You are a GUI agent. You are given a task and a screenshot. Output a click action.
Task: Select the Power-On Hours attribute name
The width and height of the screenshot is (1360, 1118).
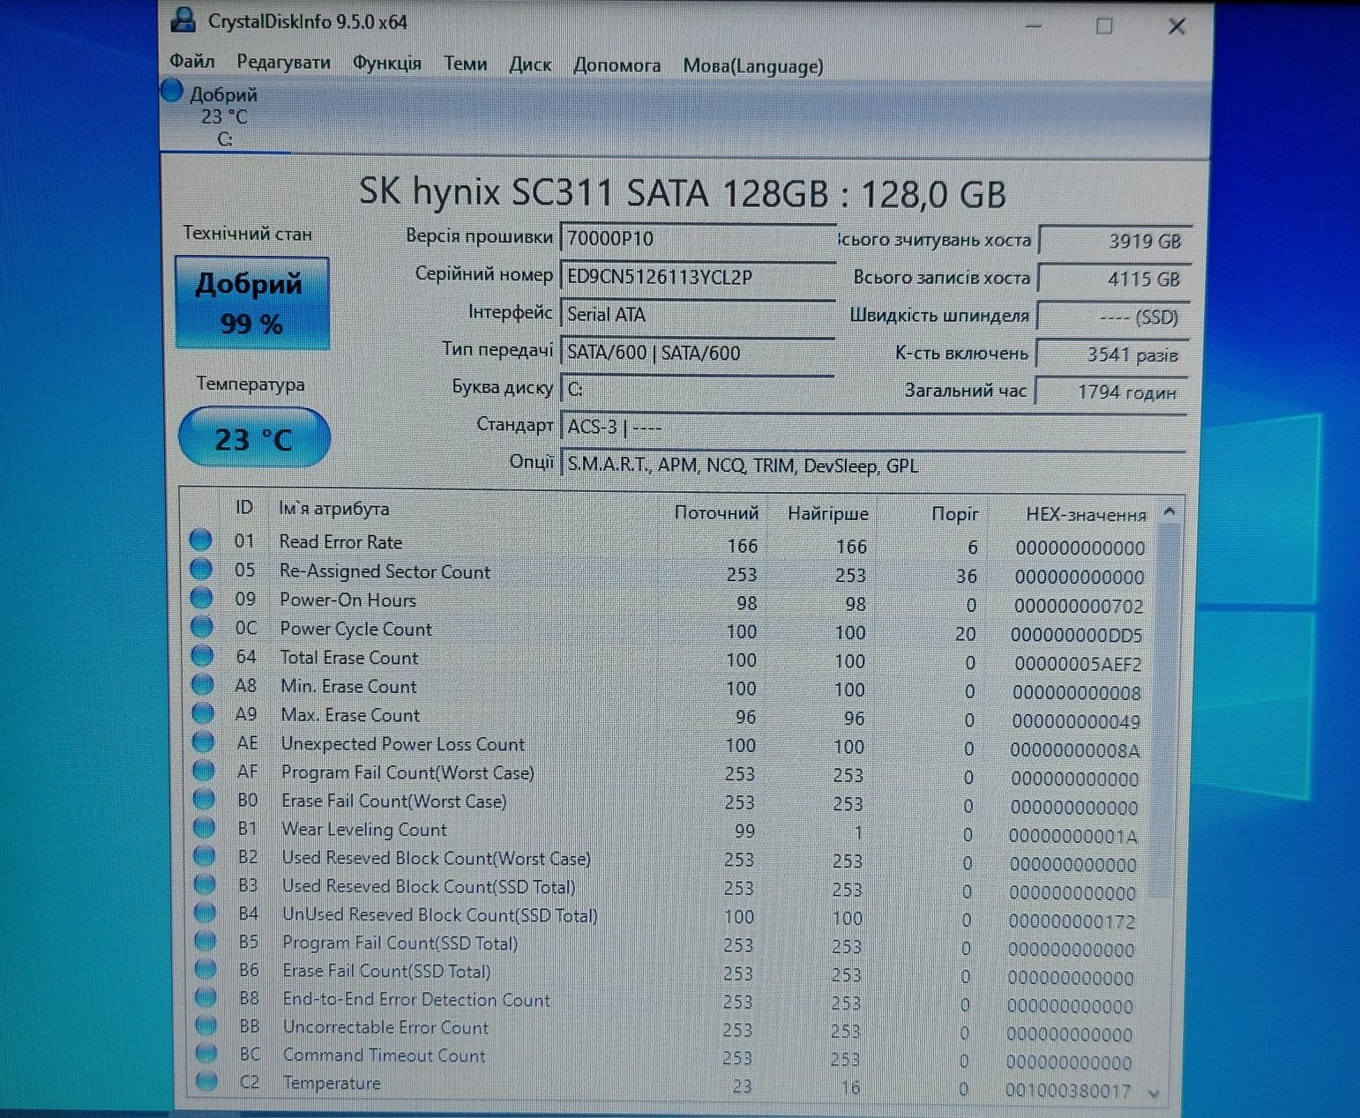(347, 600)
